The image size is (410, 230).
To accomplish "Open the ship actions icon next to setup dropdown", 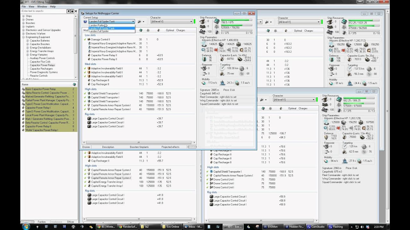I will point(141,22).
